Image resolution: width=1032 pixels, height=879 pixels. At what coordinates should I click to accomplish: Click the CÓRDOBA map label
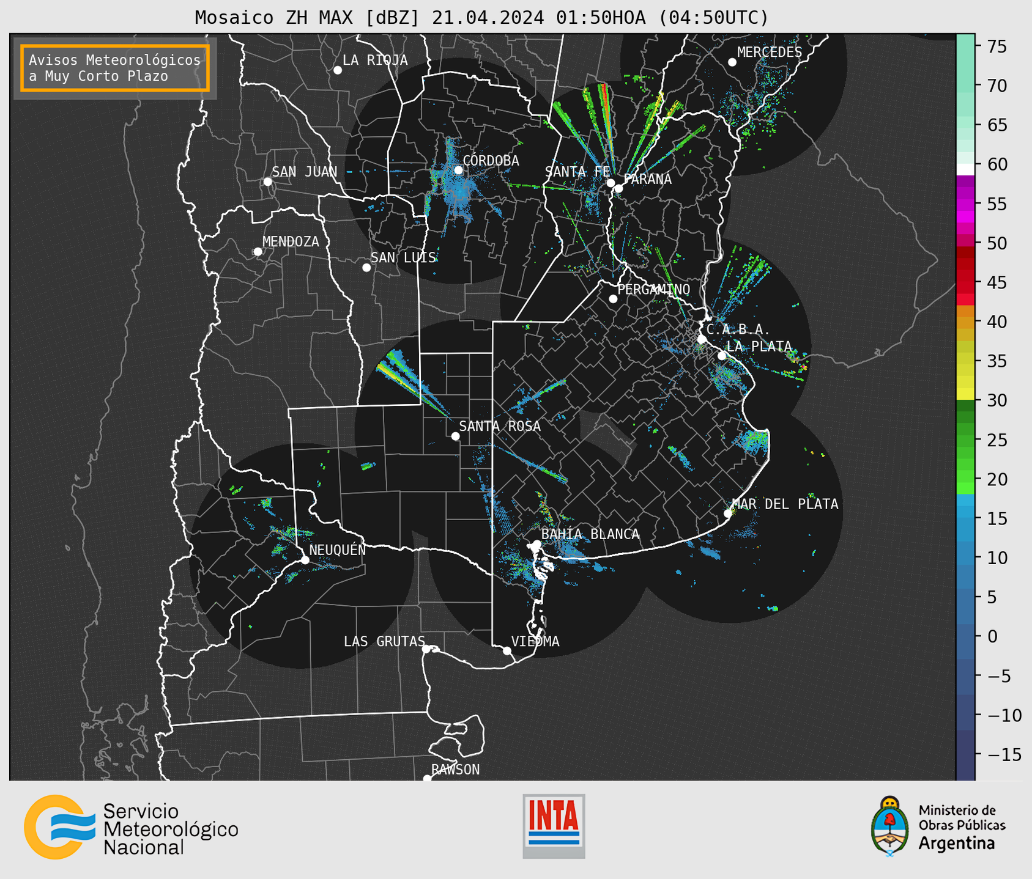pos(491,161)
